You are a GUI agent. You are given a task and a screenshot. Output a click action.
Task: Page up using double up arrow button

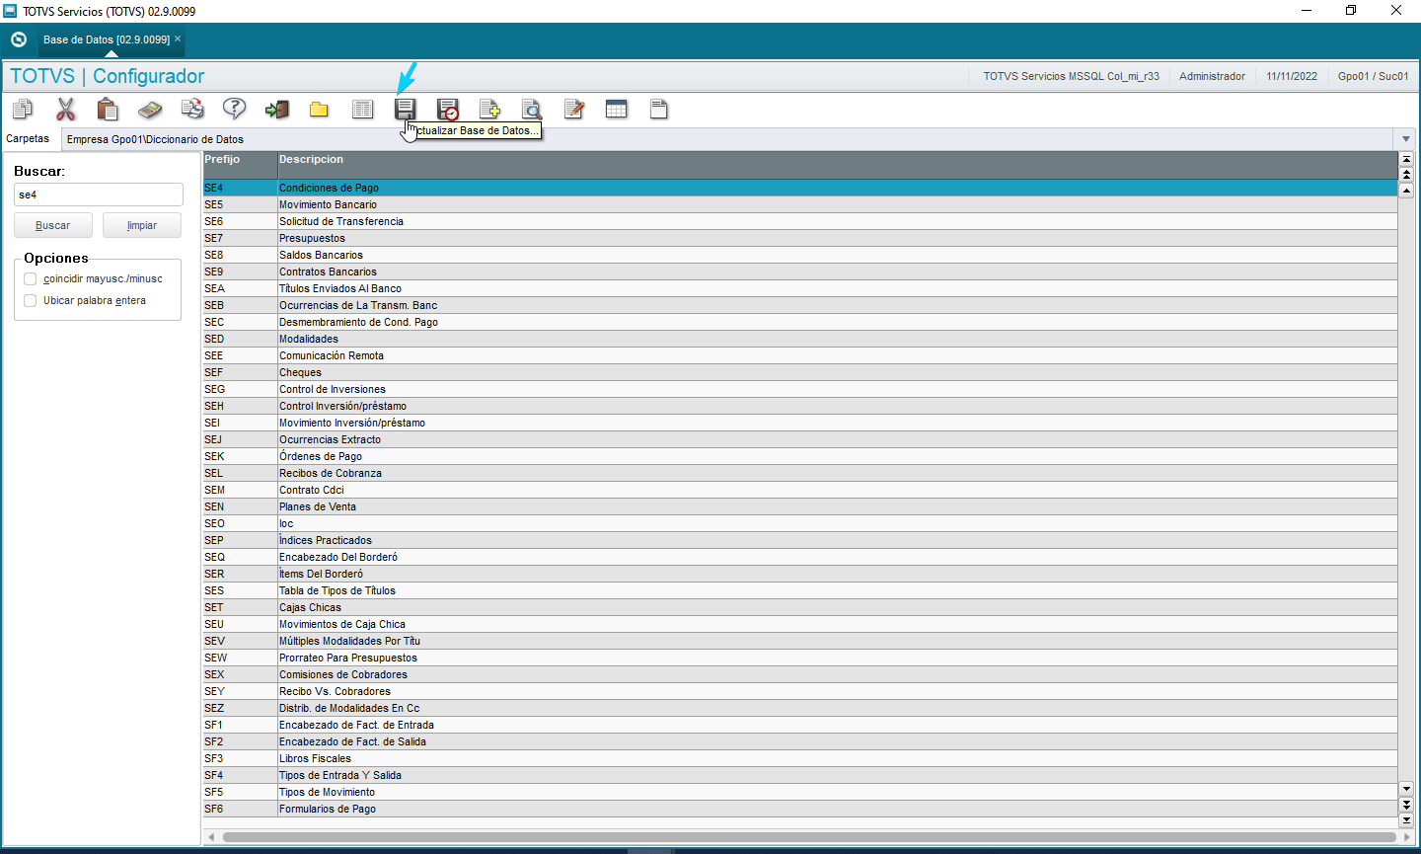click(1406, 175)
